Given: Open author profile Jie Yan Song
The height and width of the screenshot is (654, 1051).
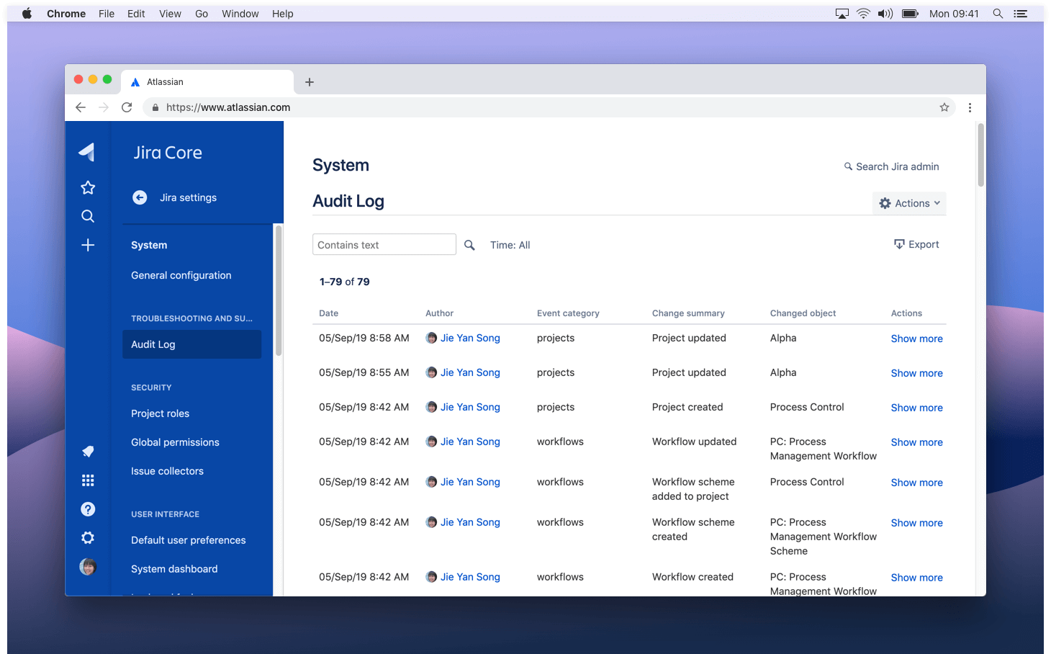Looking at the screenshot, I should (x=470, y=338).
